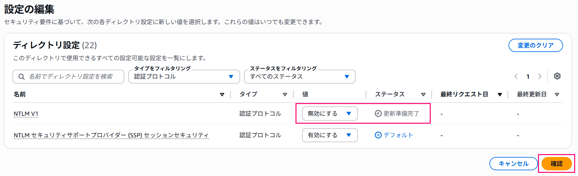Open 認証プロトコル type filter dropdown

pyautogui.click(x=184, y=77)
